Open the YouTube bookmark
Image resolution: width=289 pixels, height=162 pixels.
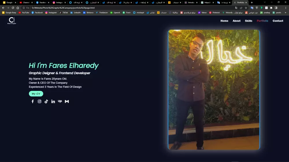pyautogui.click(x=24, y=13)
